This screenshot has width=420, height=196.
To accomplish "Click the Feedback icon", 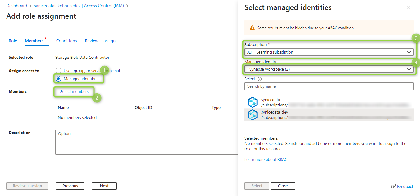I will pos(393,186).
